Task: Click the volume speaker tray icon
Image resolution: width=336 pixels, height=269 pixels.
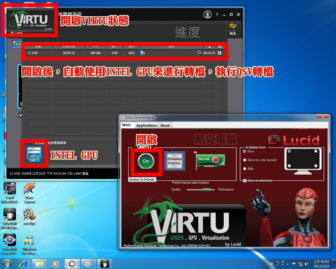Action: [306, 264]
